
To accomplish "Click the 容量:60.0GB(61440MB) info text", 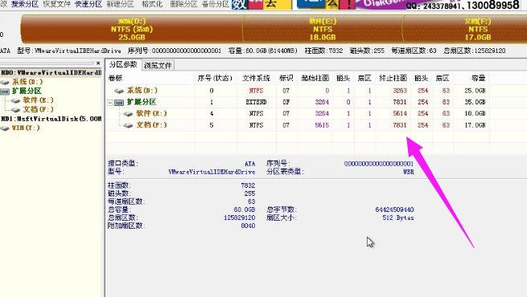I will 263,51.
